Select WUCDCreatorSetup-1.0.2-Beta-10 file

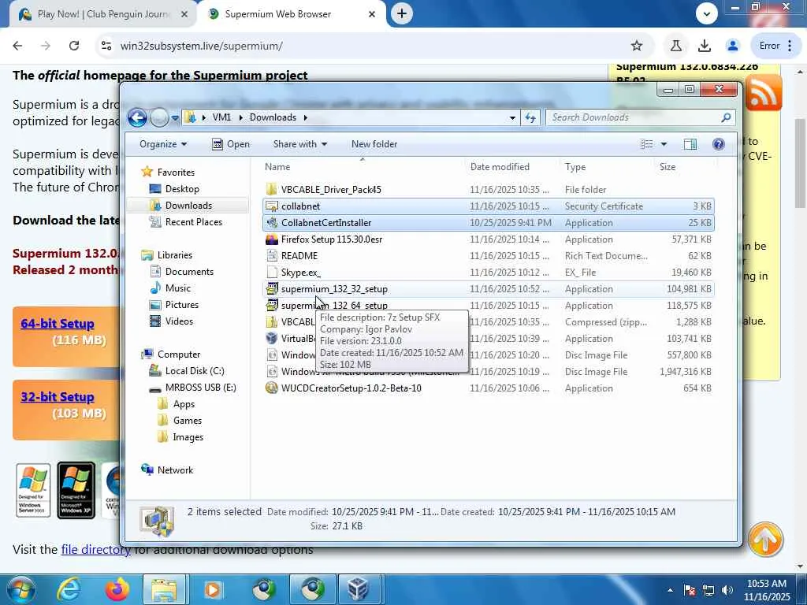click(488, 388)
